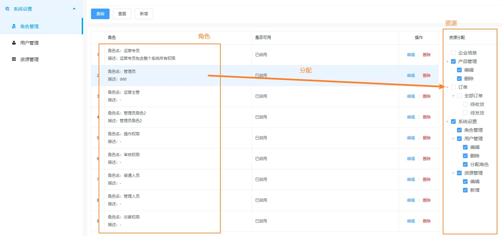Toggle the 订单 checkbox
This screenshot has width=502, height=236.
[453, 87]
